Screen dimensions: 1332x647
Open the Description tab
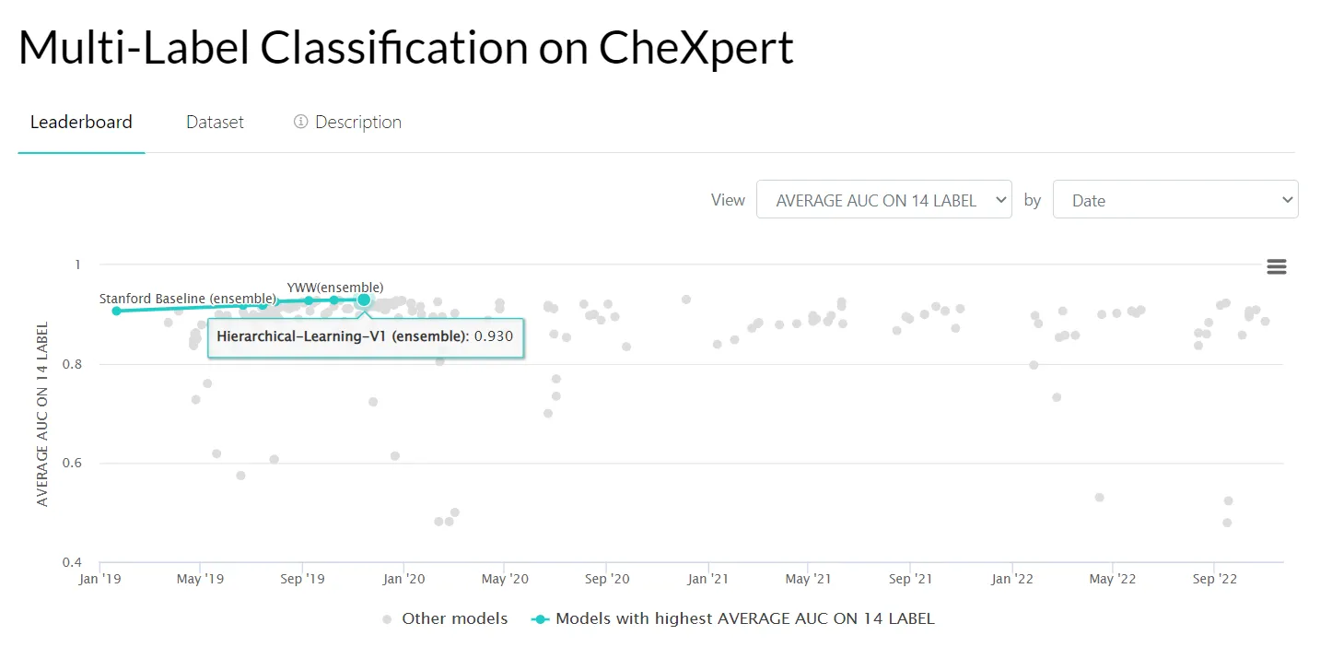pyautogui.click(x=357, y=122)
